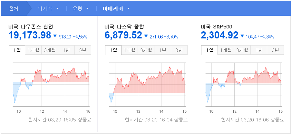
Task: Click the 나스닥 intraday chart
Action: [x=147, y=85]
